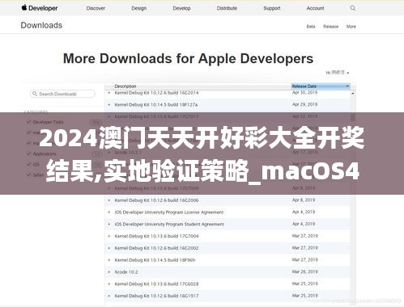Toggle the Safari category checkbox
The height and width of the screenshot is (307, 404).
(29, 175)
